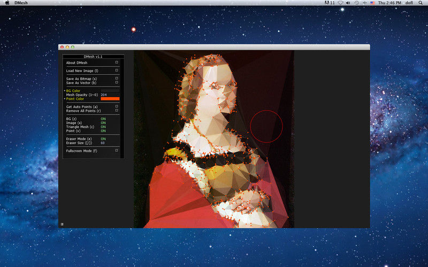Toggle BG (z) ON setting
This screenshot has width=428, height=267.
pyautogui.click(x=103, y=119)
